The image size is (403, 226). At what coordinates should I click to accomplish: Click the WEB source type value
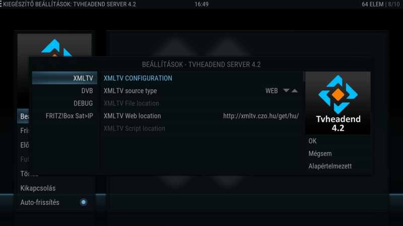(272, 91)
